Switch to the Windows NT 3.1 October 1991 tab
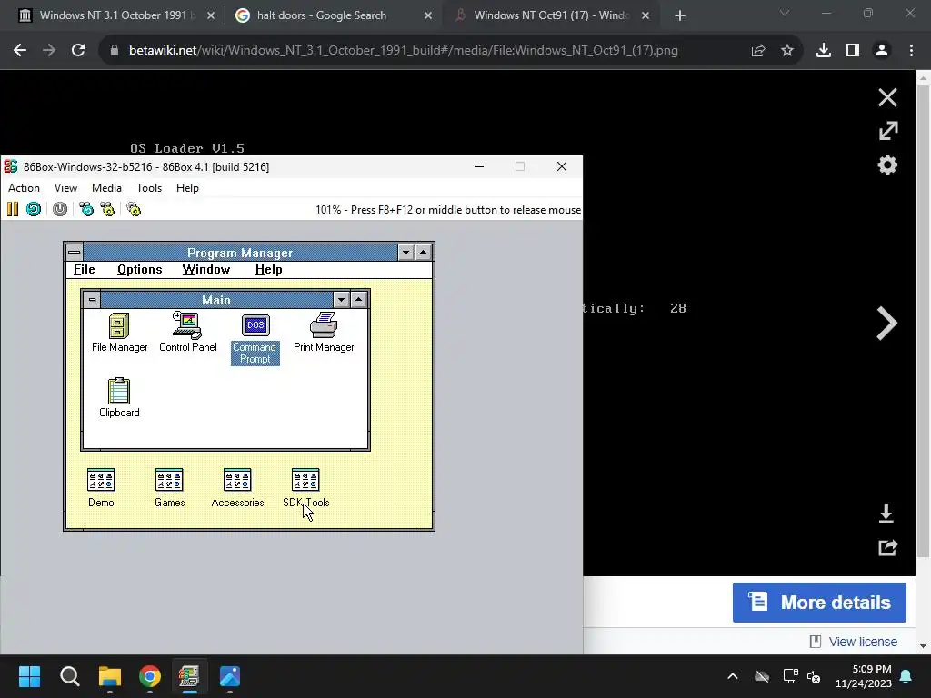This screenshot has width=931, height=698. (115, 15)
